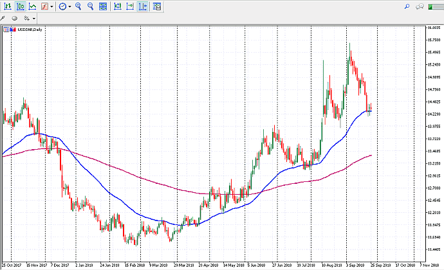Viewport: 444px width, 270px height.
Task: Expand the indicators list dropdown arrow
Action: click(x=52, y=6)
